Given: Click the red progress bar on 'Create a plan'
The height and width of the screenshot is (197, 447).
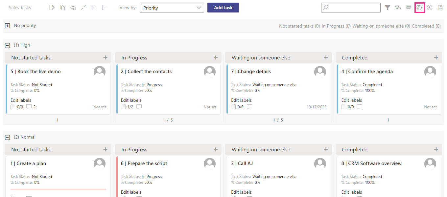Looking at the screenshot, I should pos(58,190).
